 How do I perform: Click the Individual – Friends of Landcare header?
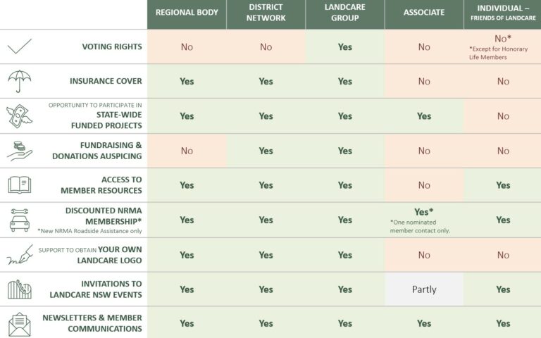503,13
